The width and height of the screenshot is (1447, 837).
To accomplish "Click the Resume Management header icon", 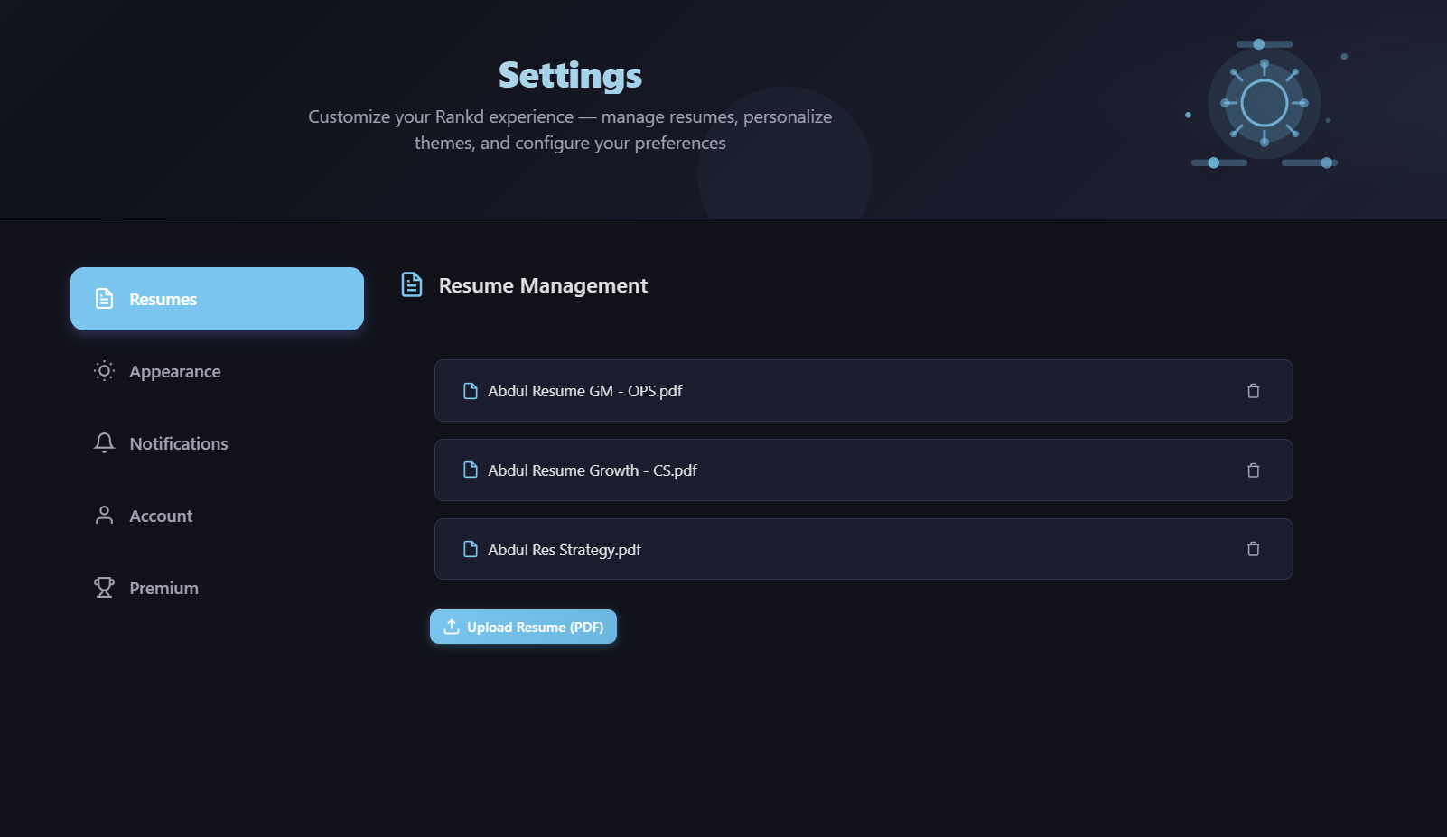I will (411, 284).
